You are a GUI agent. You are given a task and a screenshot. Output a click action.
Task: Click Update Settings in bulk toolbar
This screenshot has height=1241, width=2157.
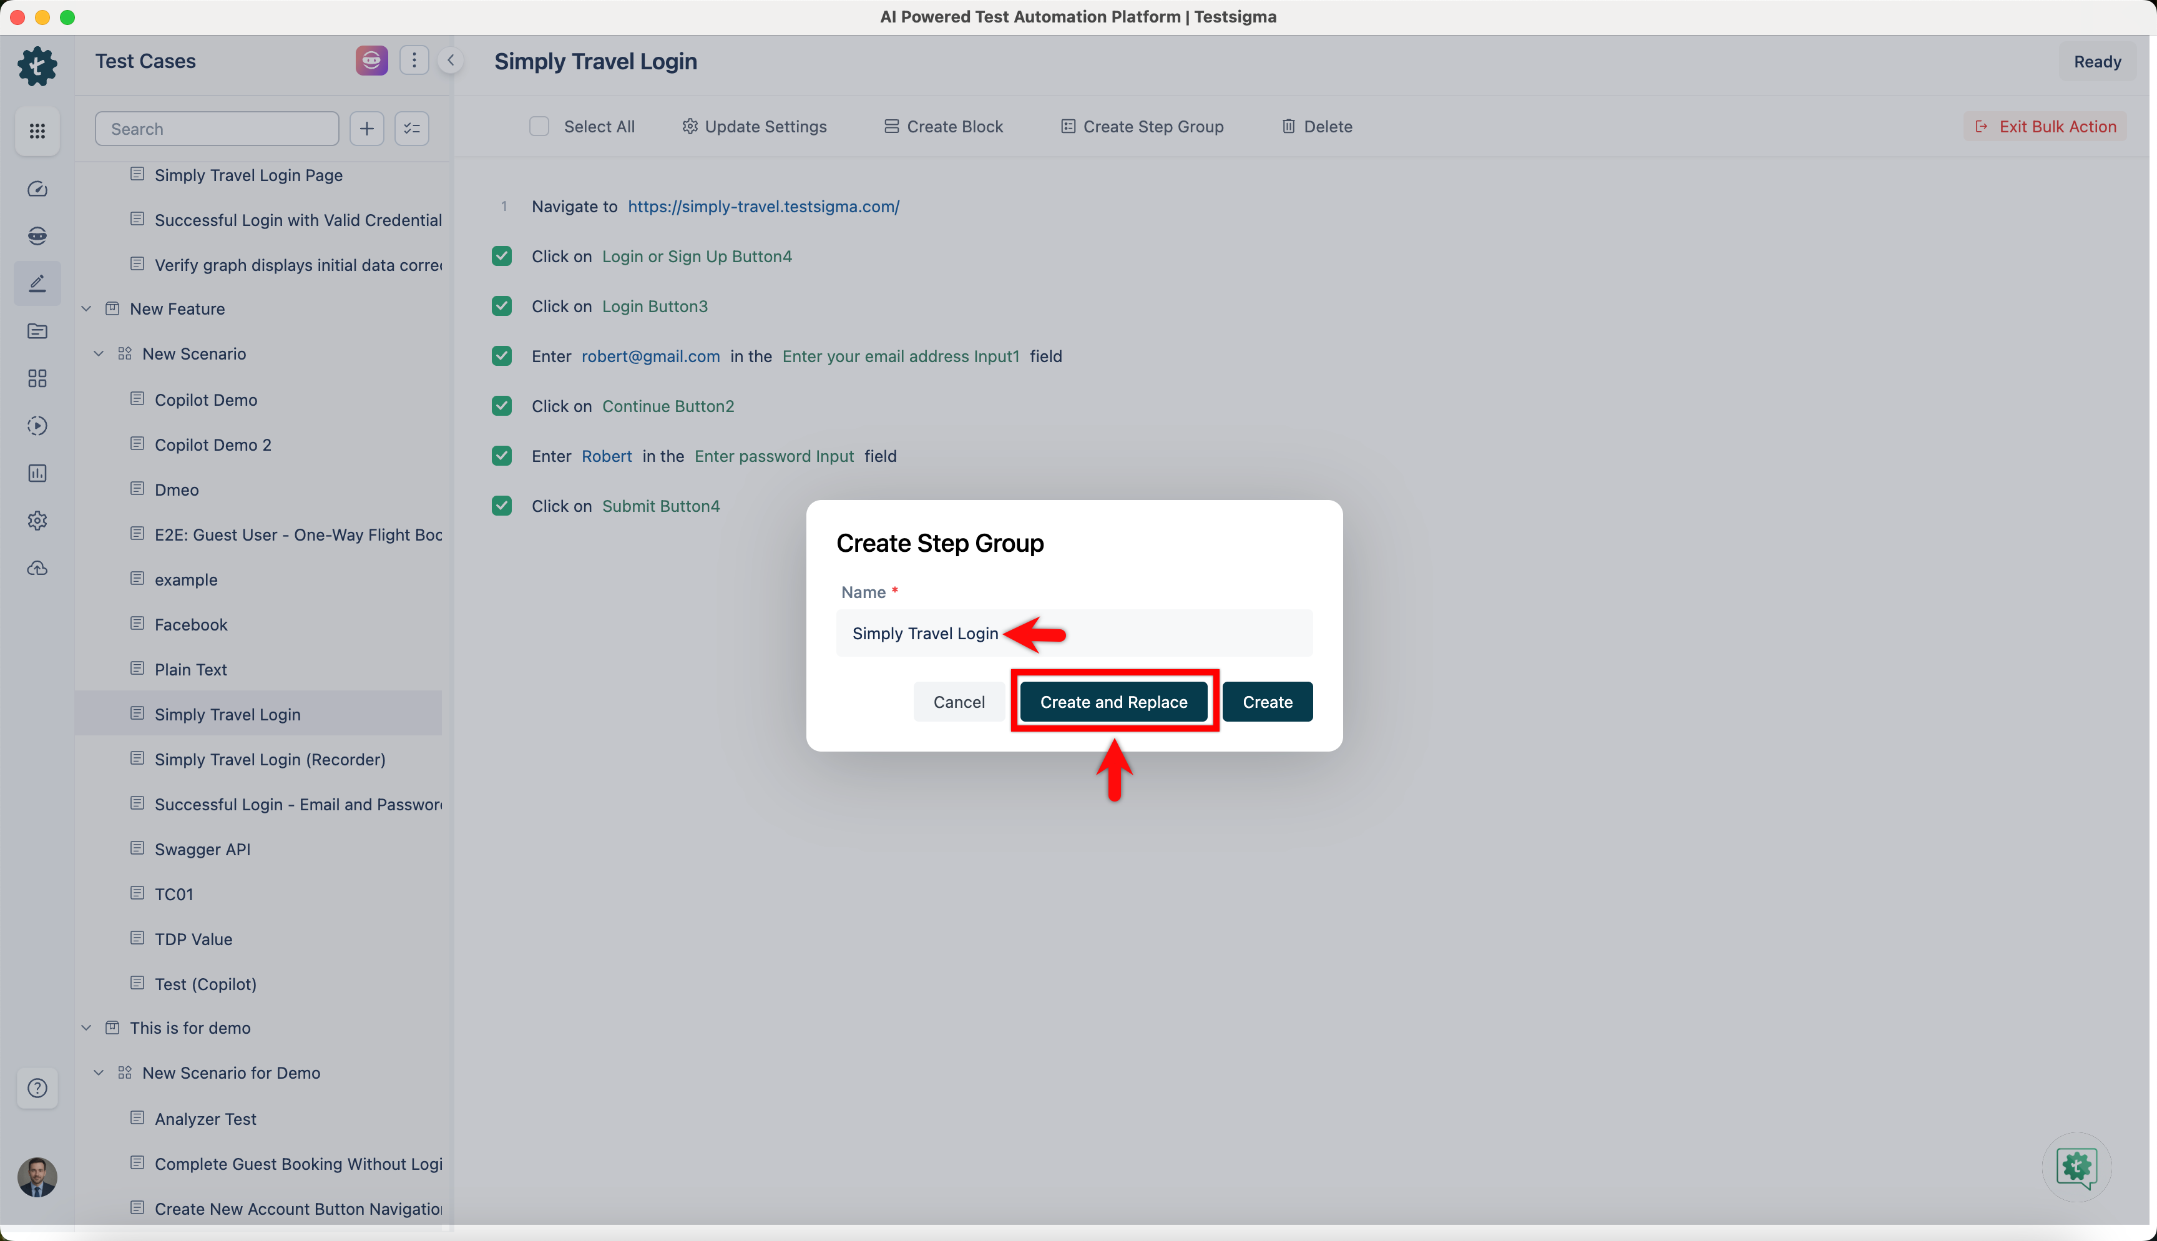754,126
